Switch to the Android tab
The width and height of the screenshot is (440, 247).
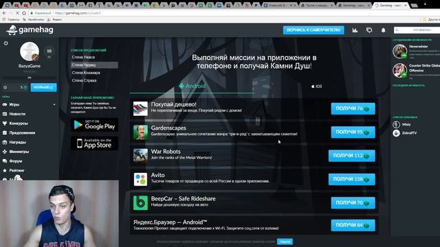coord(192,86)
